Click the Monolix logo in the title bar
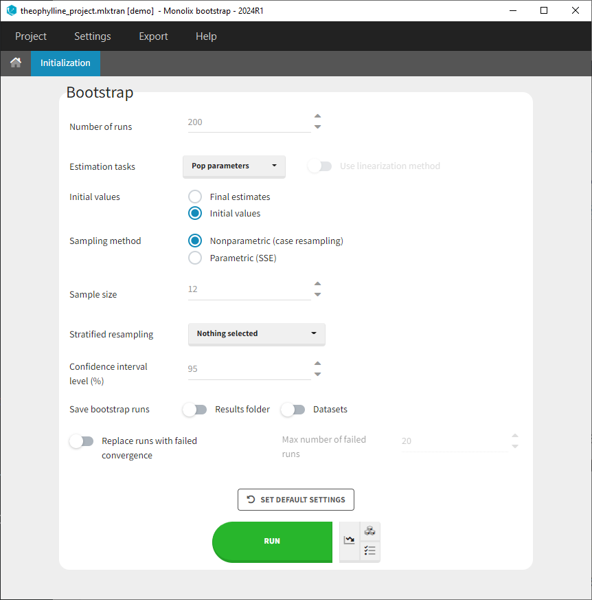 click(x=11, y=10)
